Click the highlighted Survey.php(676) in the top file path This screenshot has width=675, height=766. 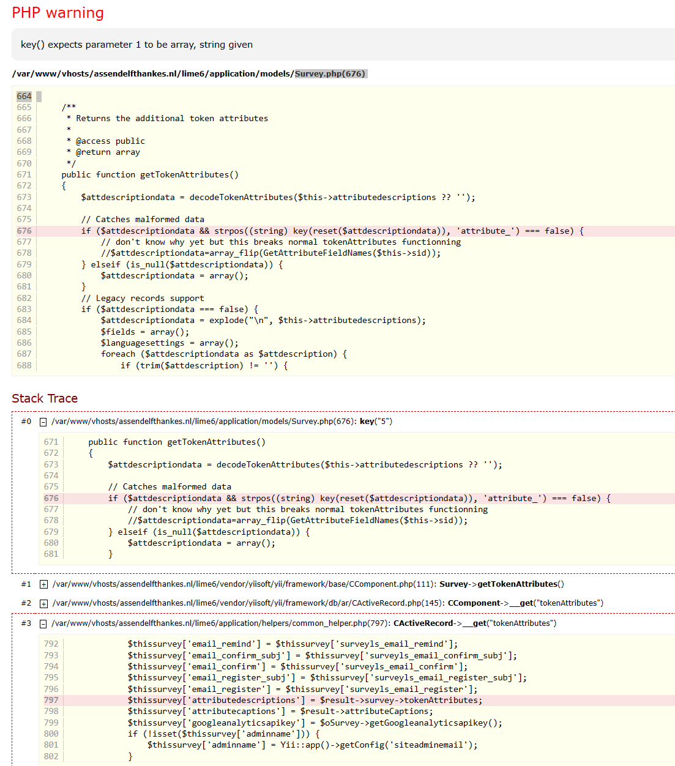pyautogui.click(x=330, y=73)
